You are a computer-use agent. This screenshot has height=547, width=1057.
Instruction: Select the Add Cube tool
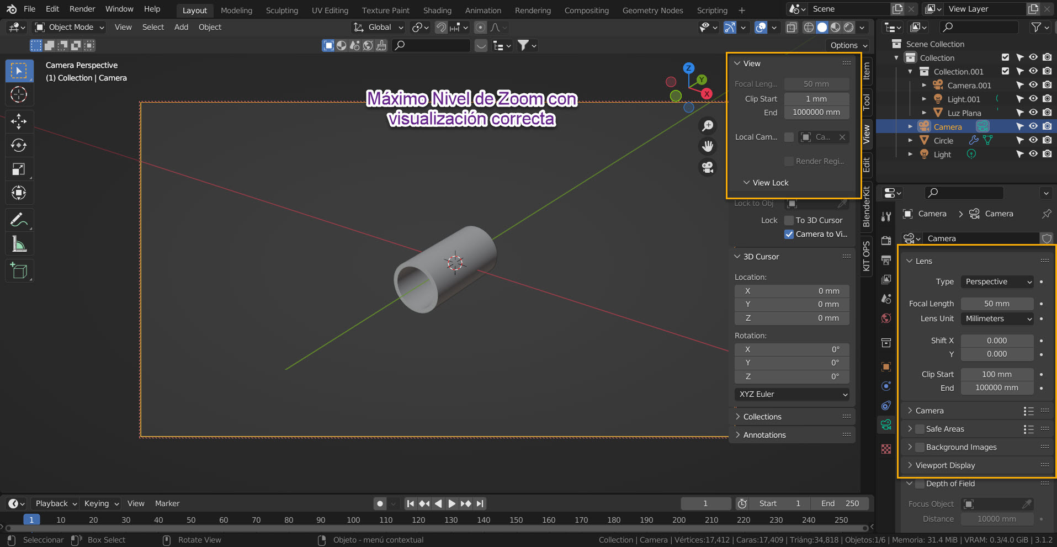(19, 271)
